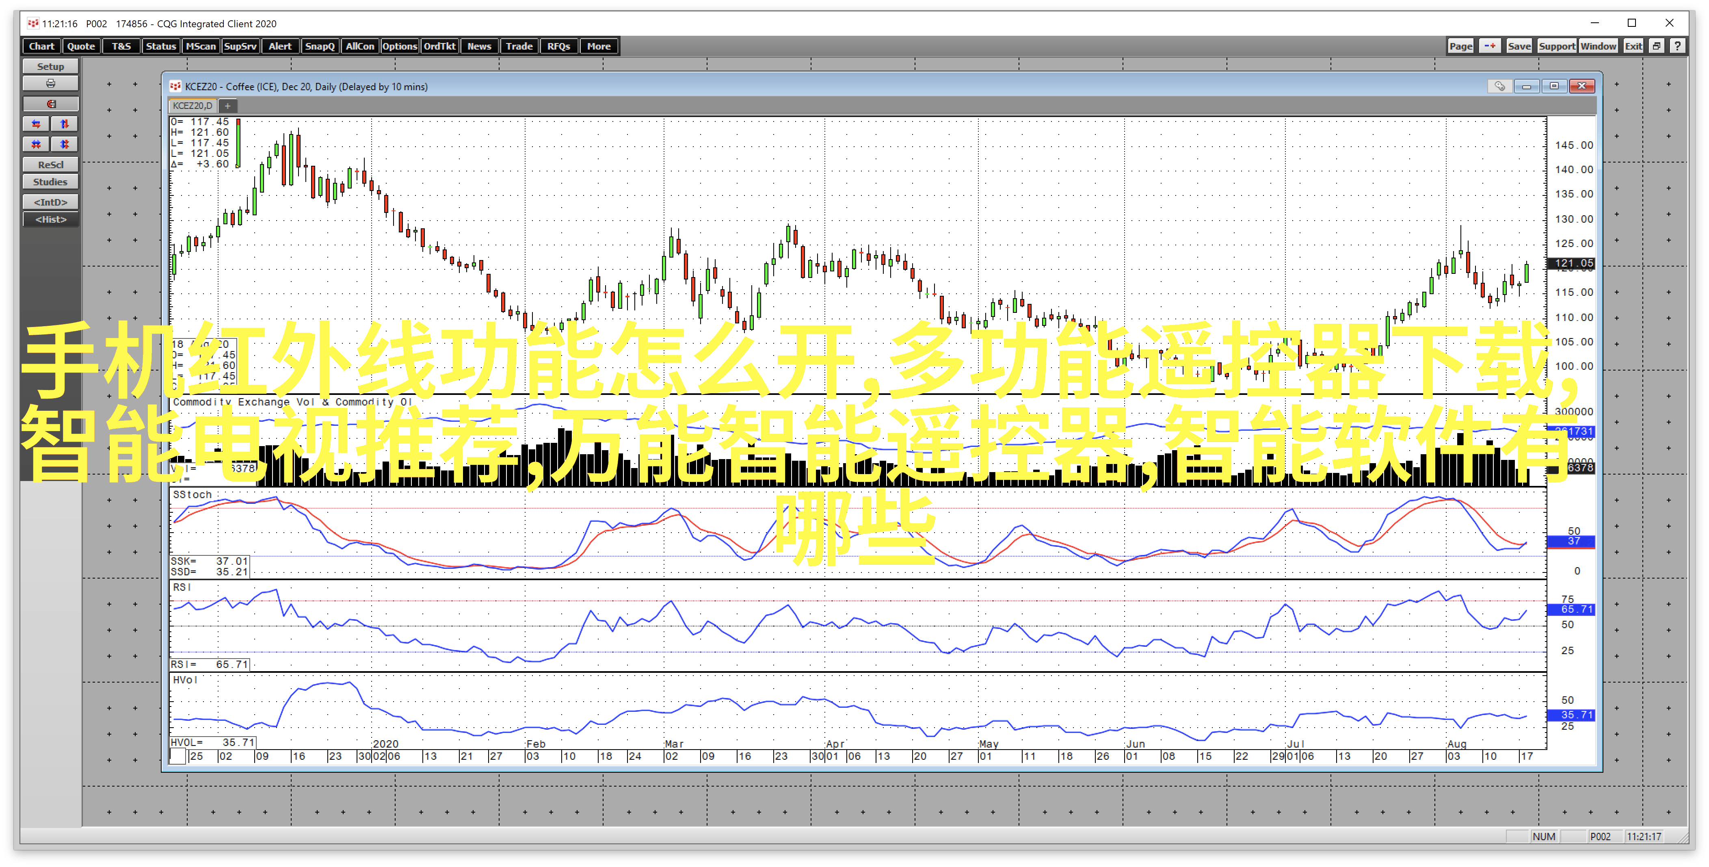The image size is (1709, 867).
Task: Click the small box at time axis left corner
Action: [178, 756]
